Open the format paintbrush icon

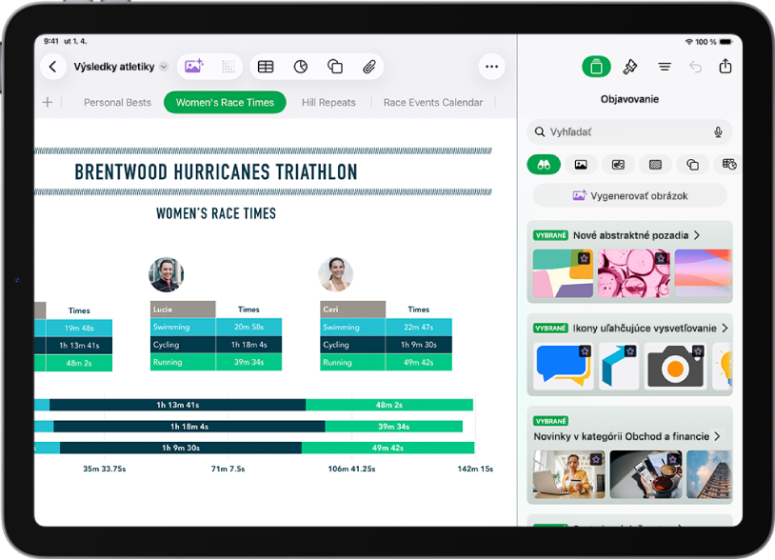[629, 67]
